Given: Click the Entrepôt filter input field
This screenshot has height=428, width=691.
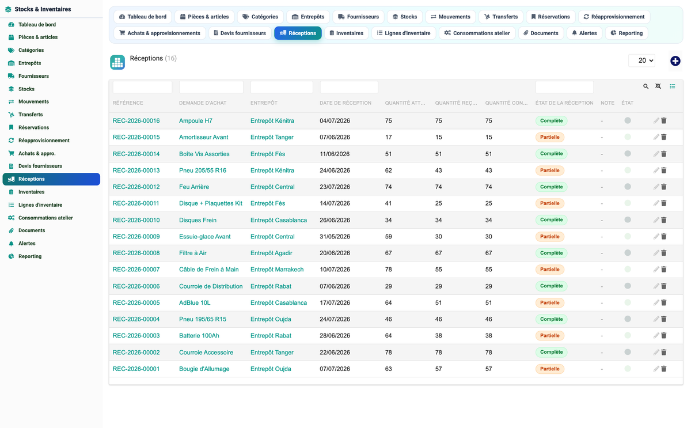Looking at the screenshot, I should 282,87.
